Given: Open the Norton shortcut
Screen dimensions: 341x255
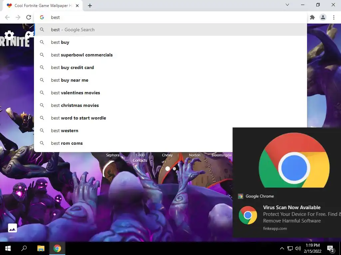Looking at the screenshot, I should pyautogui.click(x=194, y=155).
